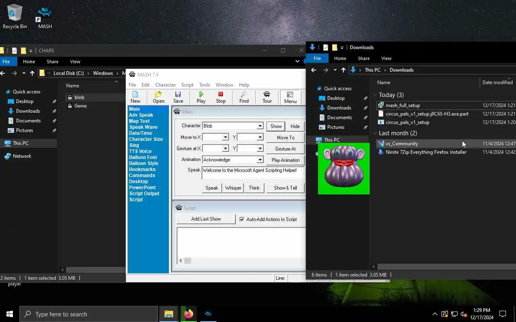Click MASH app icon on the taskbar
Image resolution: width=516 pixels, height=322 pixels.
pyautogui.click(x=208, y=314)
